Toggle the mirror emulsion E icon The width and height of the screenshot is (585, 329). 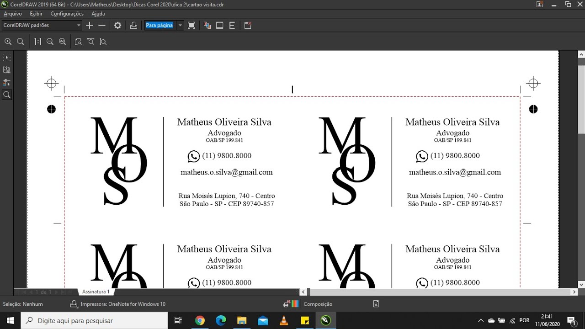click(x=232, y=26)
